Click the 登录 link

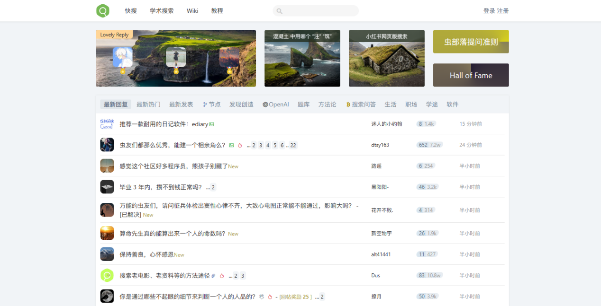(x=489, y=11)
